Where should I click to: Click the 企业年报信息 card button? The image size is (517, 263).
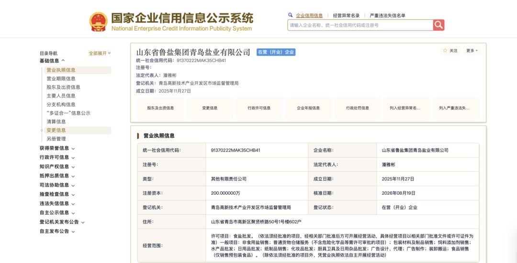308,108
